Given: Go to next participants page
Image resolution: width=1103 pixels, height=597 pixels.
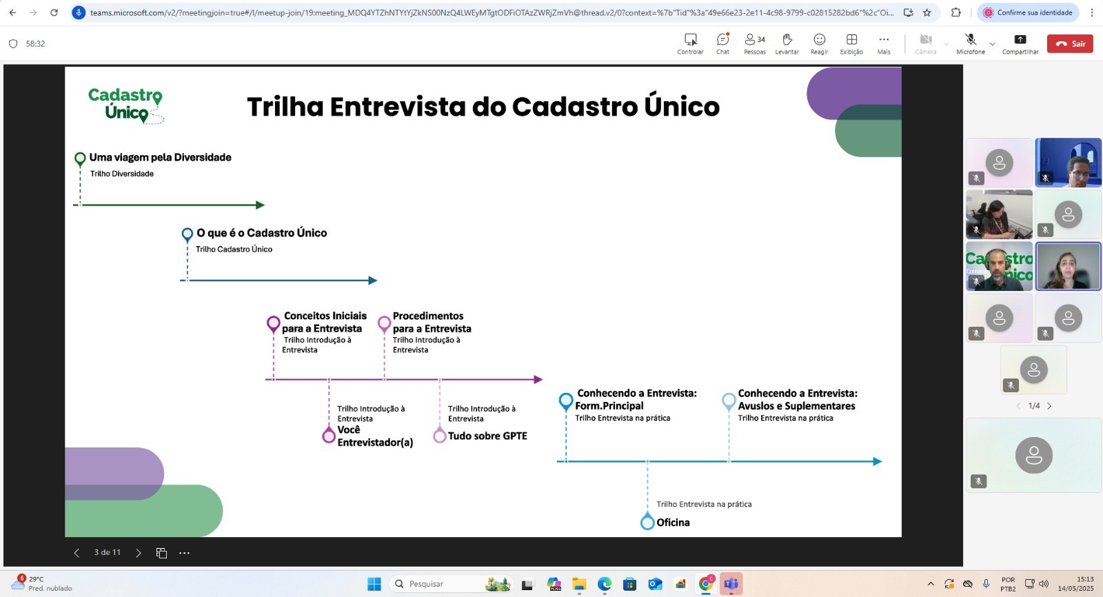Looking at the screenshot, I should pyautogui.click(x=1049, y=406).
